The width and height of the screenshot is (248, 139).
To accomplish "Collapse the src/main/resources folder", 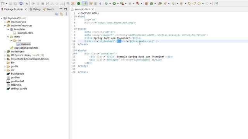I will coord(5,25).
